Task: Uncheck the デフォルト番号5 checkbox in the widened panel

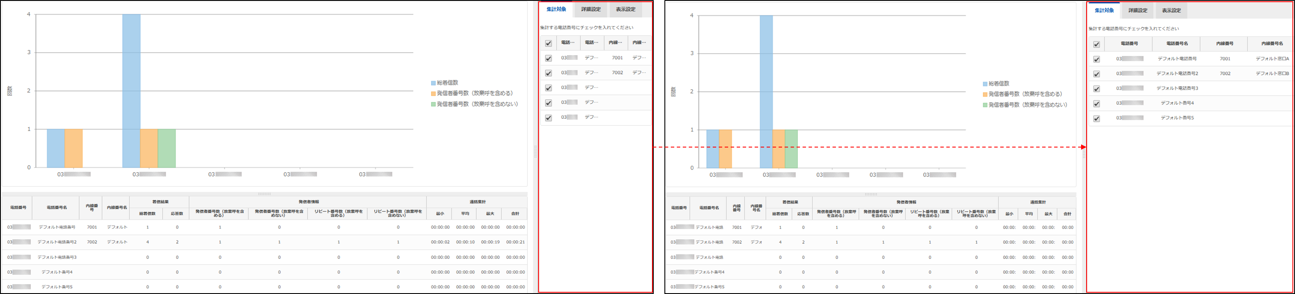Action: [1096, 119]
